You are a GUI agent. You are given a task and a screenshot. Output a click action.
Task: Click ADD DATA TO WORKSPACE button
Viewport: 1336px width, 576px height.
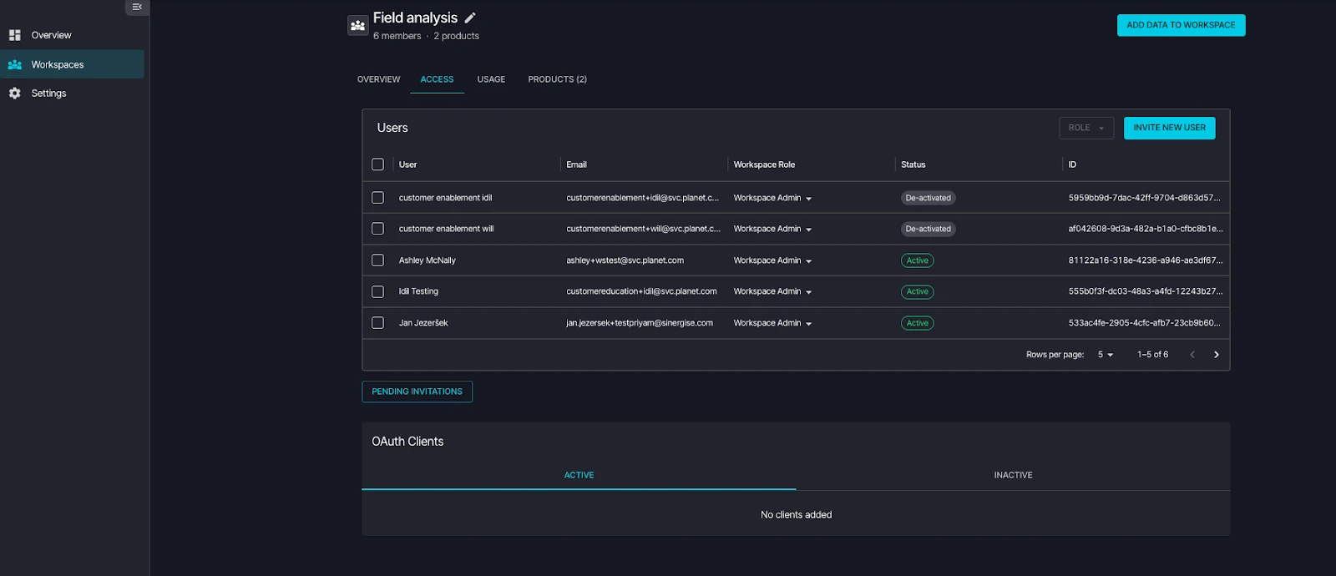pos(1181,25)
